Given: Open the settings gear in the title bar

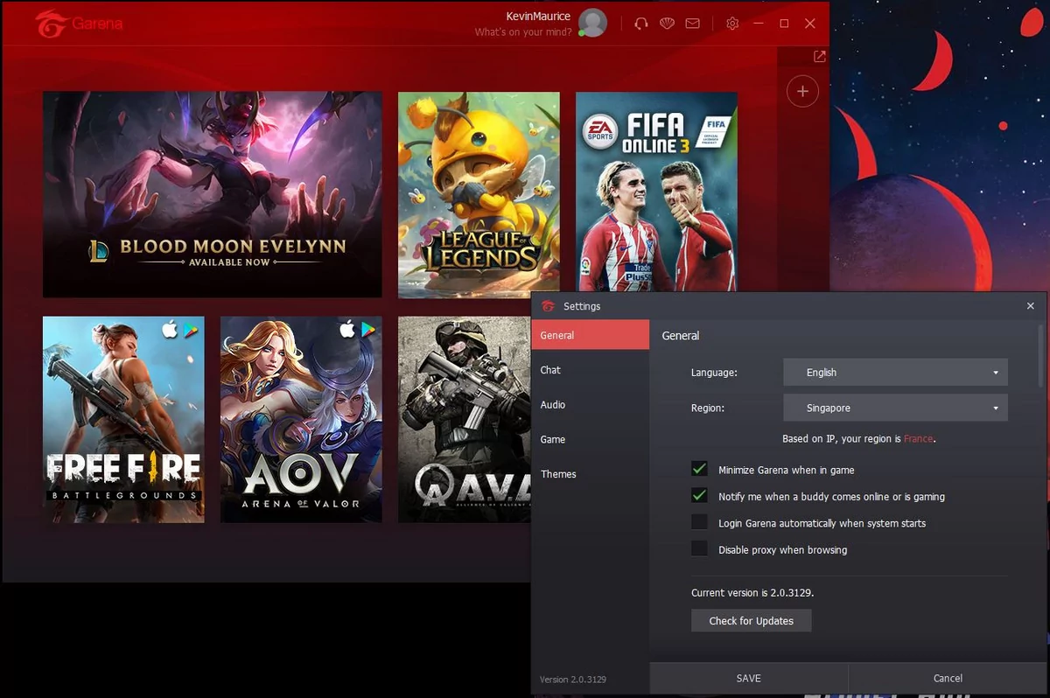Looking at the screenshot, I should point(733,24).
